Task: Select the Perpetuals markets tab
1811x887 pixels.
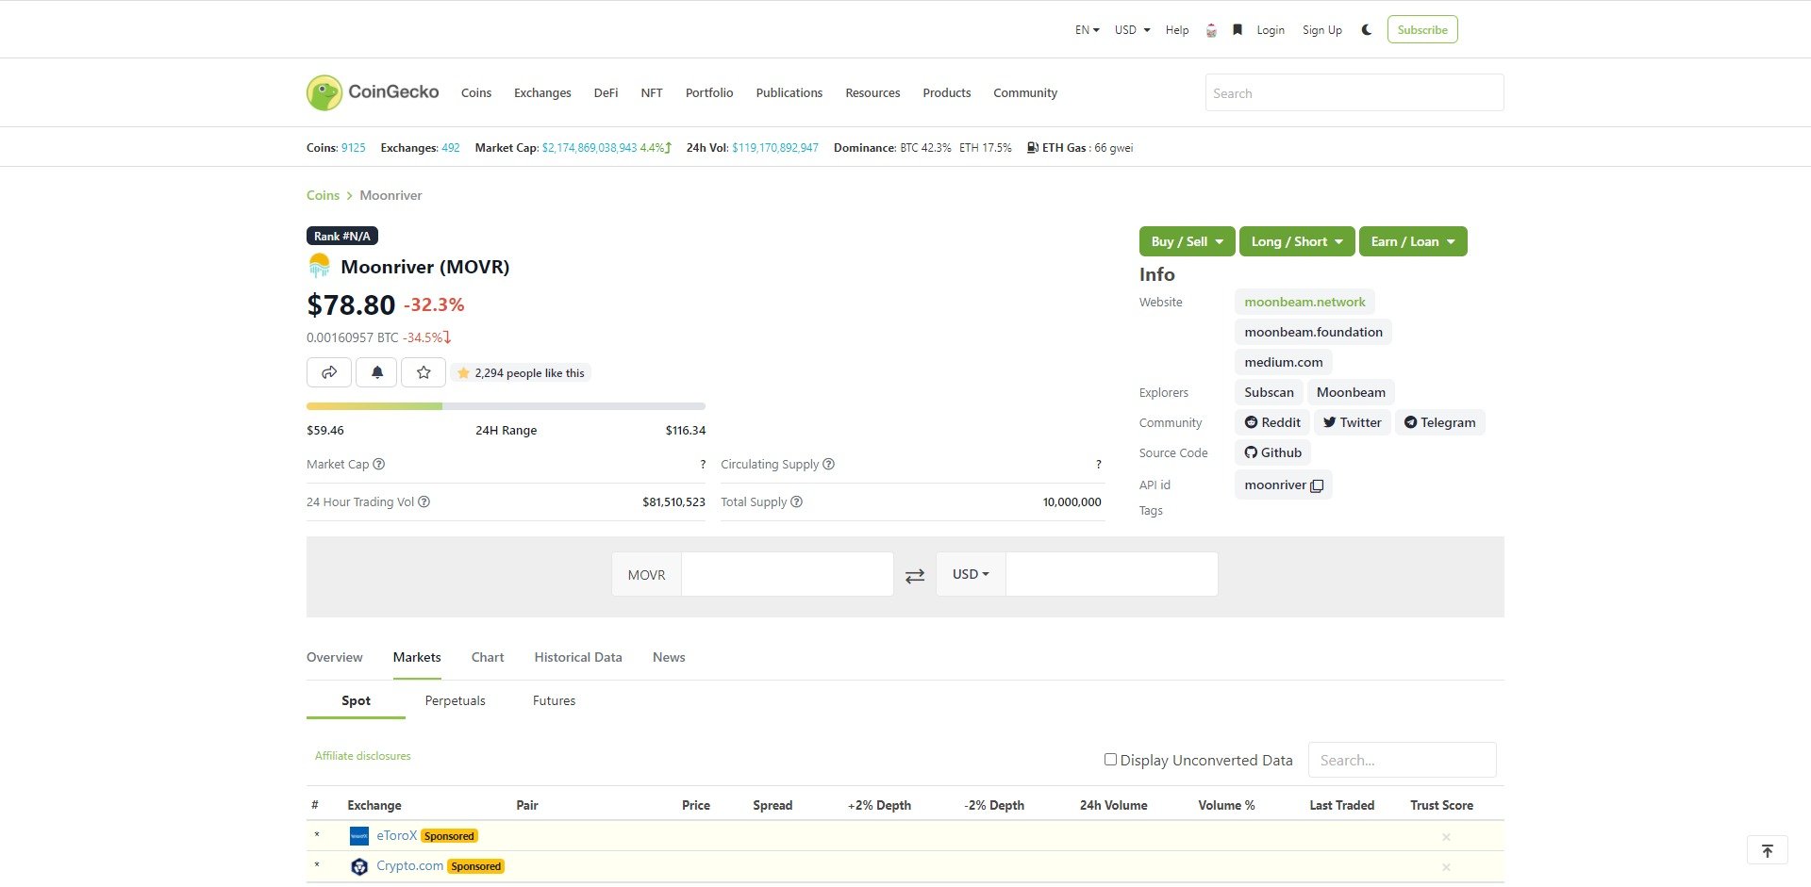Action: pos(455,700)
